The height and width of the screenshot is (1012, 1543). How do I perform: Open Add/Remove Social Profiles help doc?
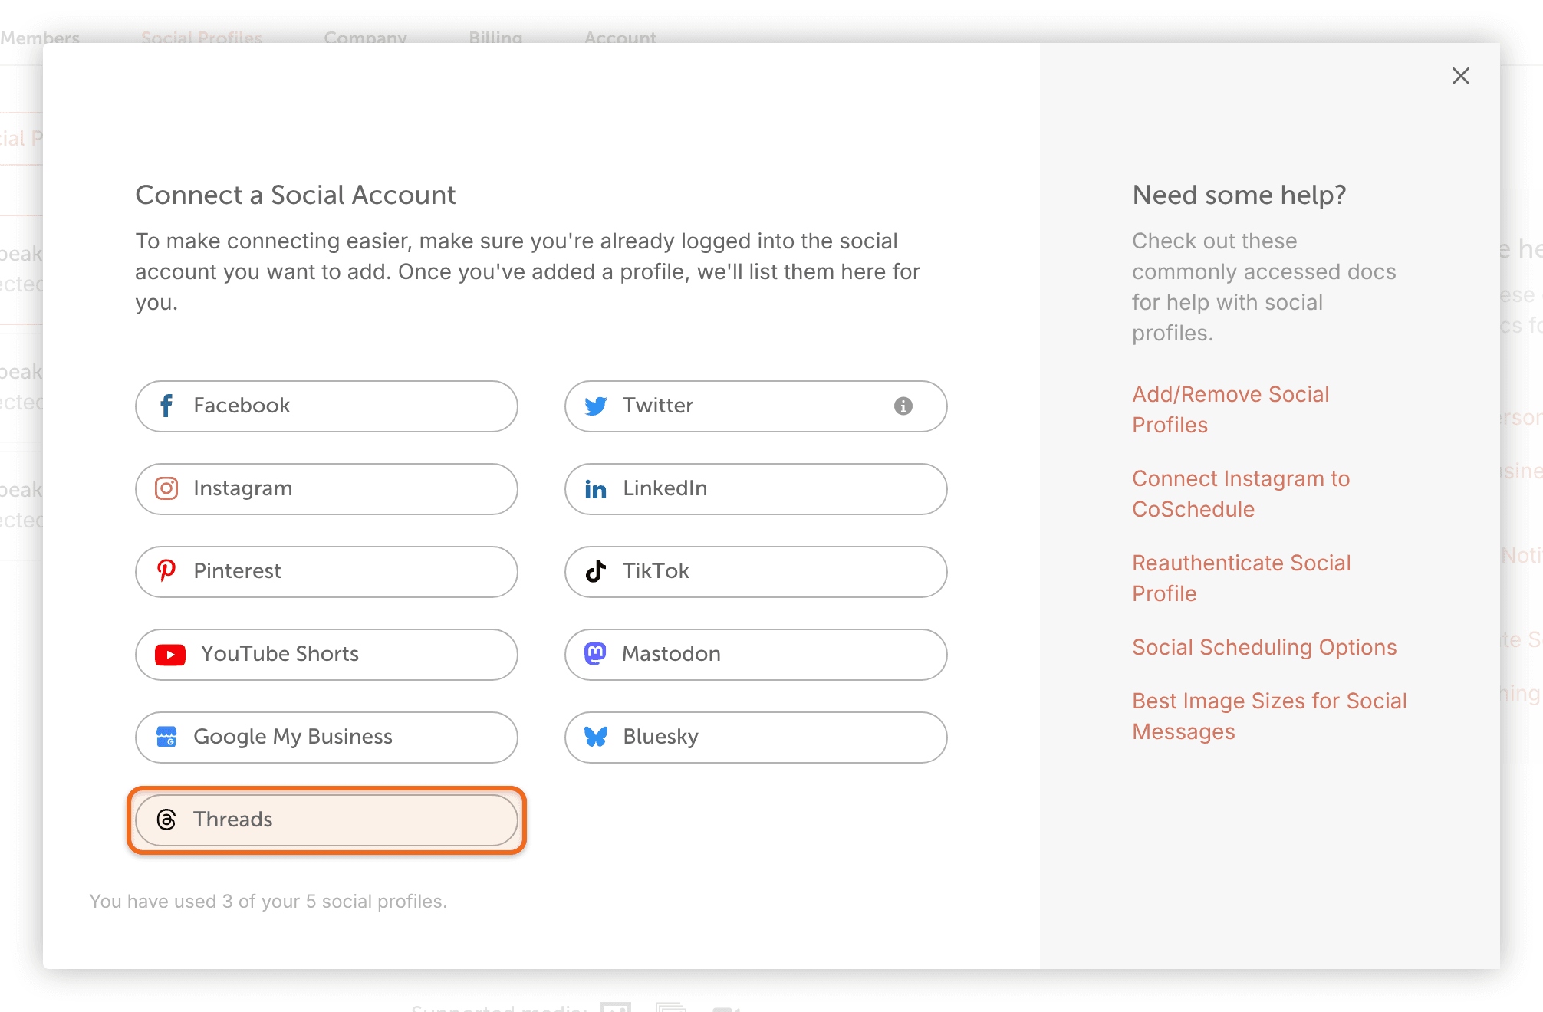1230,409
